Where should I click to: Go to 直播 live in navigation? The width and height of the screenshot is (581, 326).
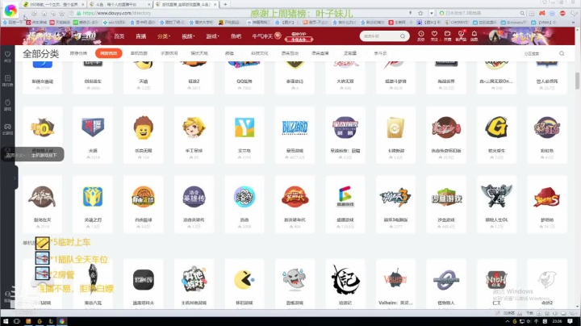tap(140, 36)
